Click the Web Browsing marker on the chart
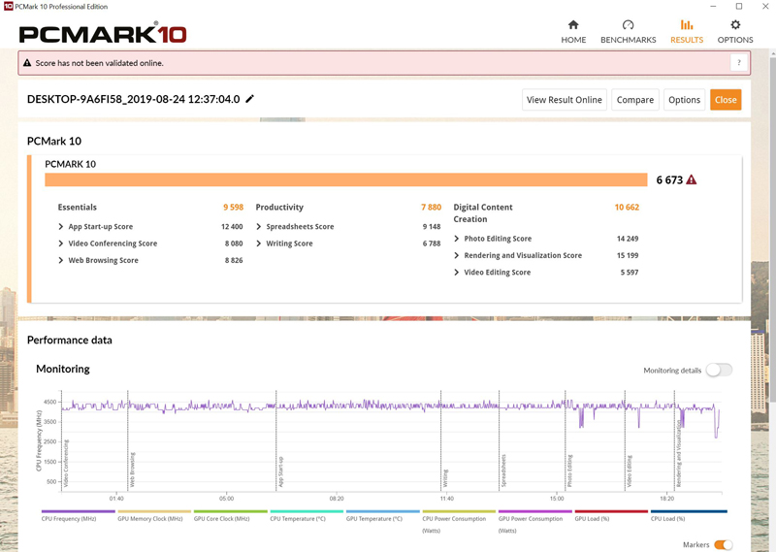Image resolution: width=776 pixels, height=552 pixels. click(x=130, y=469)
